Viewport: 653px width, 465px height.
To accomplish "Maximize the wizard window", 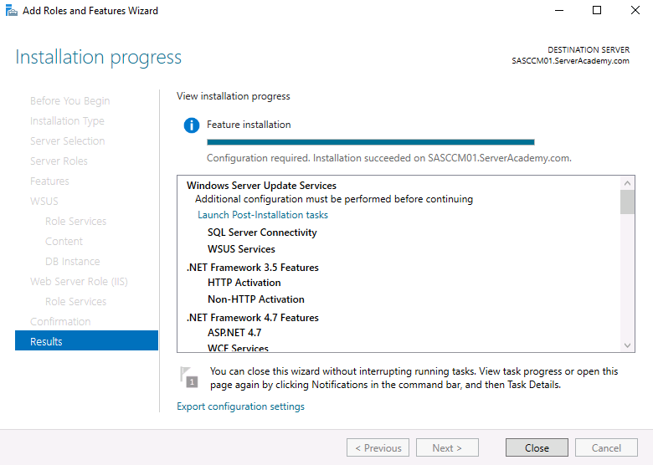I will [597, 10].
